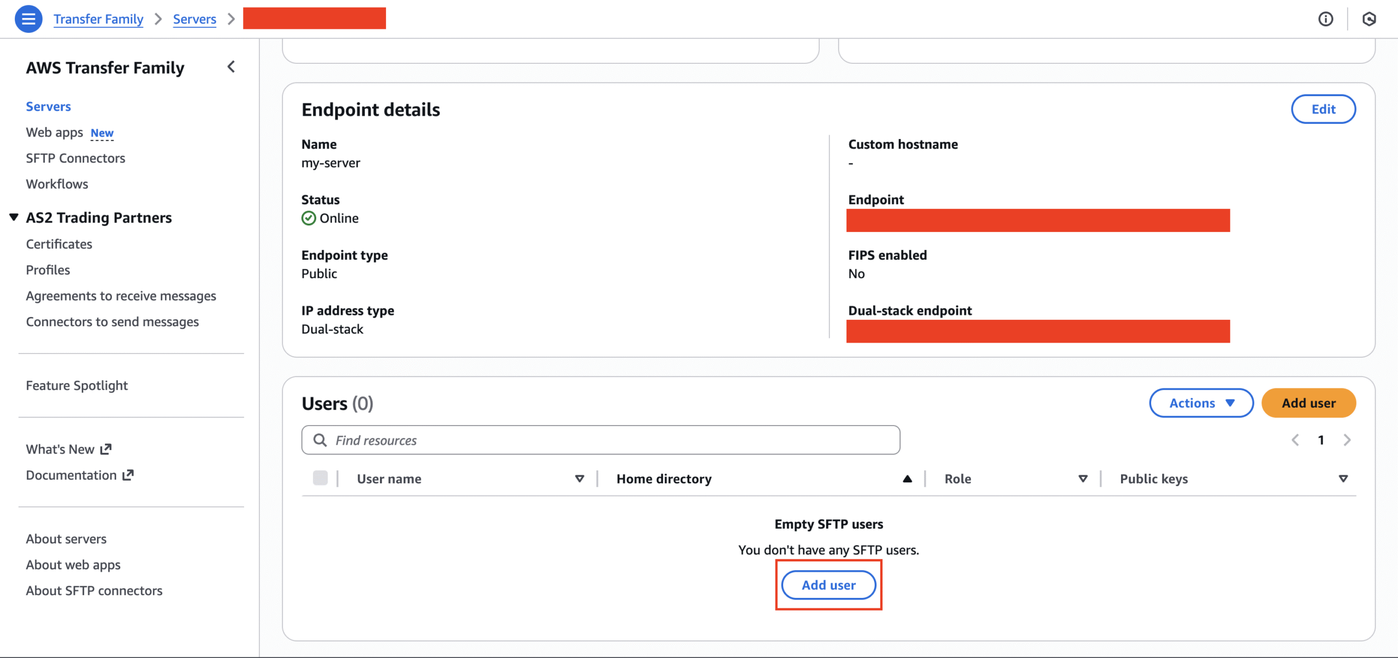Sort users by Public keys column
1398x658 pixels.
point(1343,479)
